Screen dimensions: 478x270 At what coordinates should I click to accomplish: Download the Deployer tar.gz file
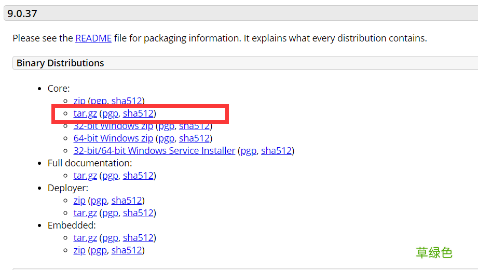point(85,213)
